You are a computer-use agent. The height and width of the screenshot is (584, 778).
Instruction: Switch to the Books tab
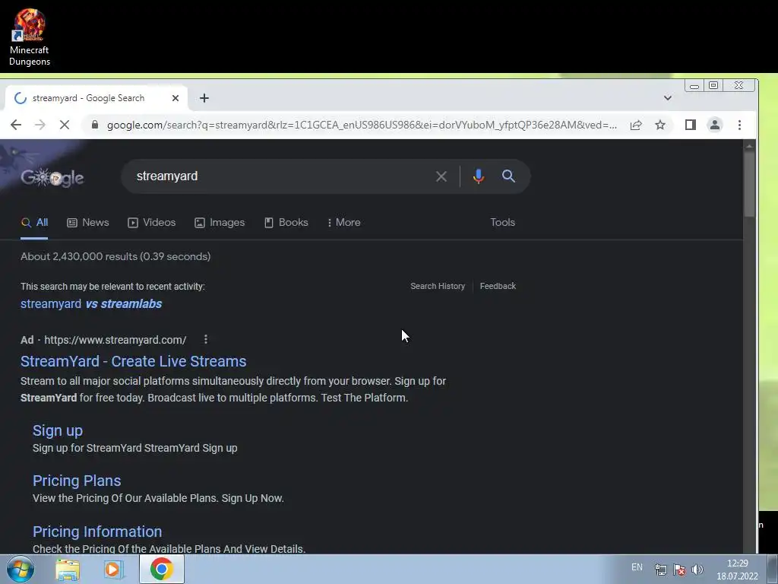[x=286, y=223]
